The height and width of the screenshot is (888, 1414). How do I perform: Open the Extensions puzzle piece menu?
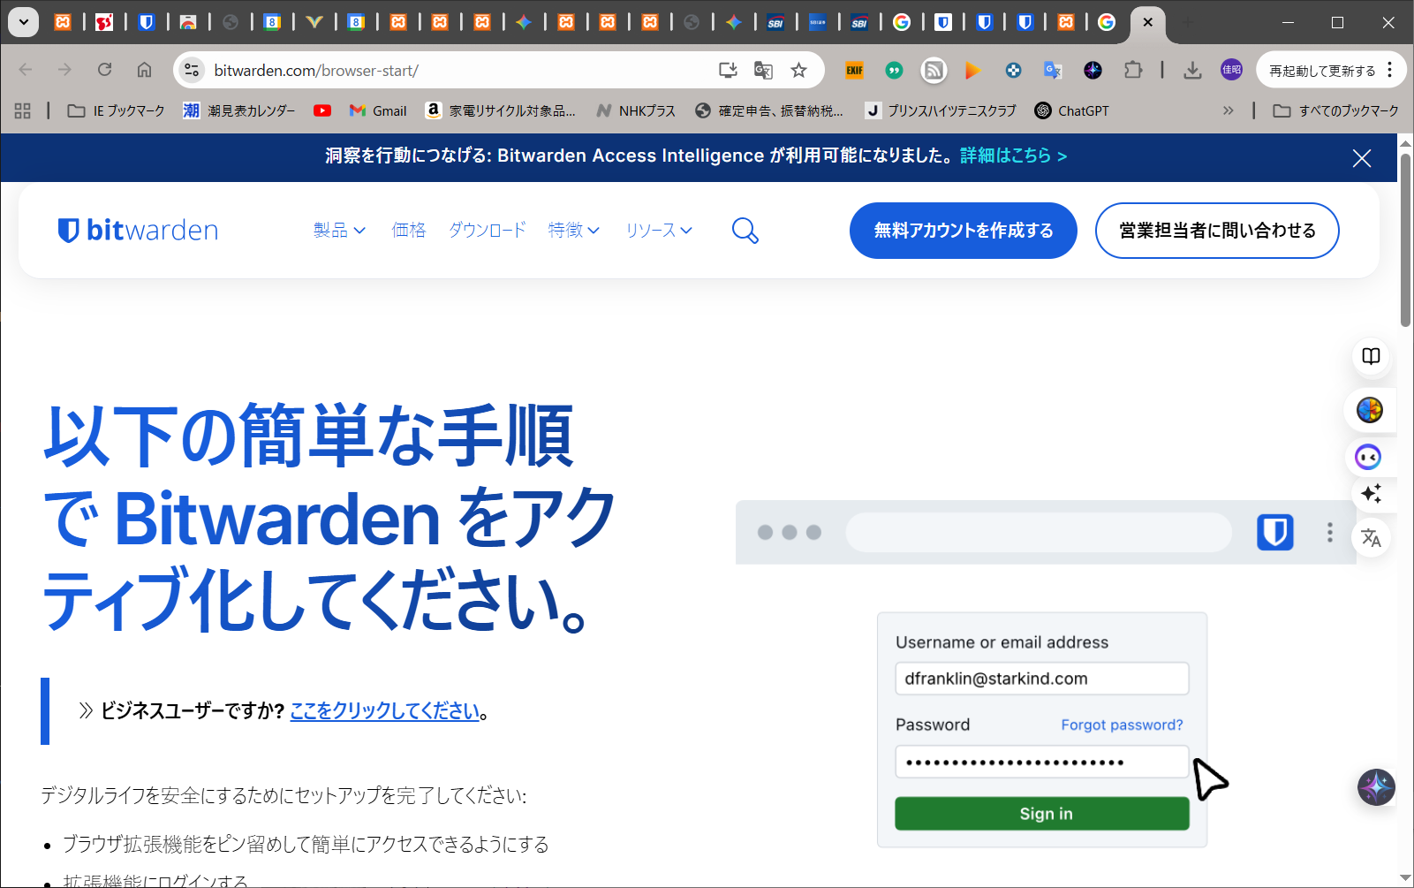tap(1132, 71)
